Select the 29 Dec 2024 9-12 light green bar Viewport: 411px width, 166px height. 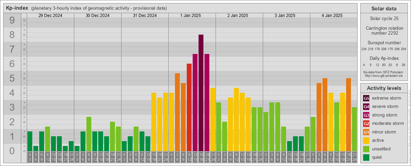coord(48,139)
